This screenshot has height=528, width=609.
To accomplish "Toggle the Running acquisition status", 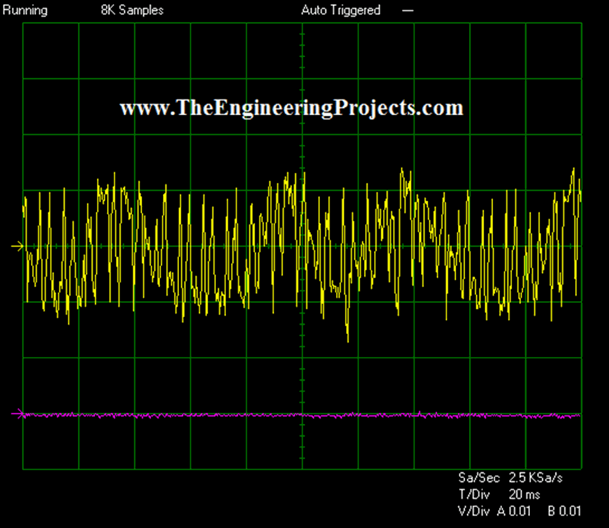I will pos(24,10).
